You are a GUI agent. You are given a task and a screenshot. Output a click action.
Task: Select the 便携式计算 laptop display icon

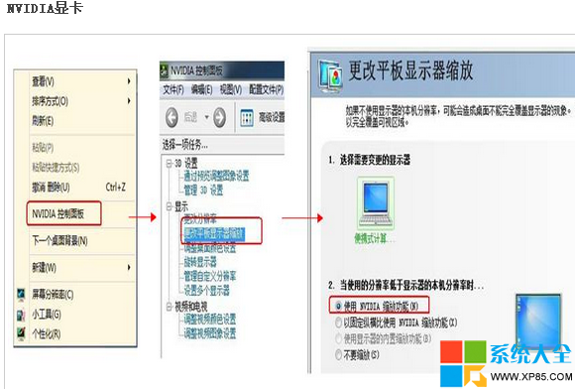click(376, 203)
